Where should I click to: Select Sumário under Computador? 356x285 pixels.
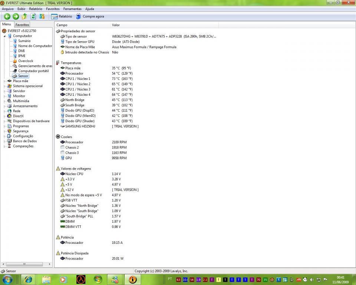click(x=24, y=41)
